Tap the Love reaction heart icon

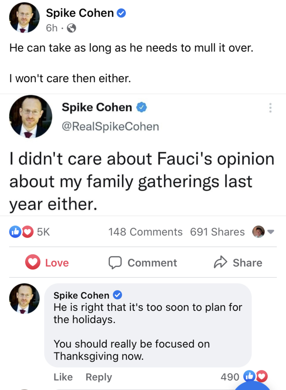click(33, 262)
